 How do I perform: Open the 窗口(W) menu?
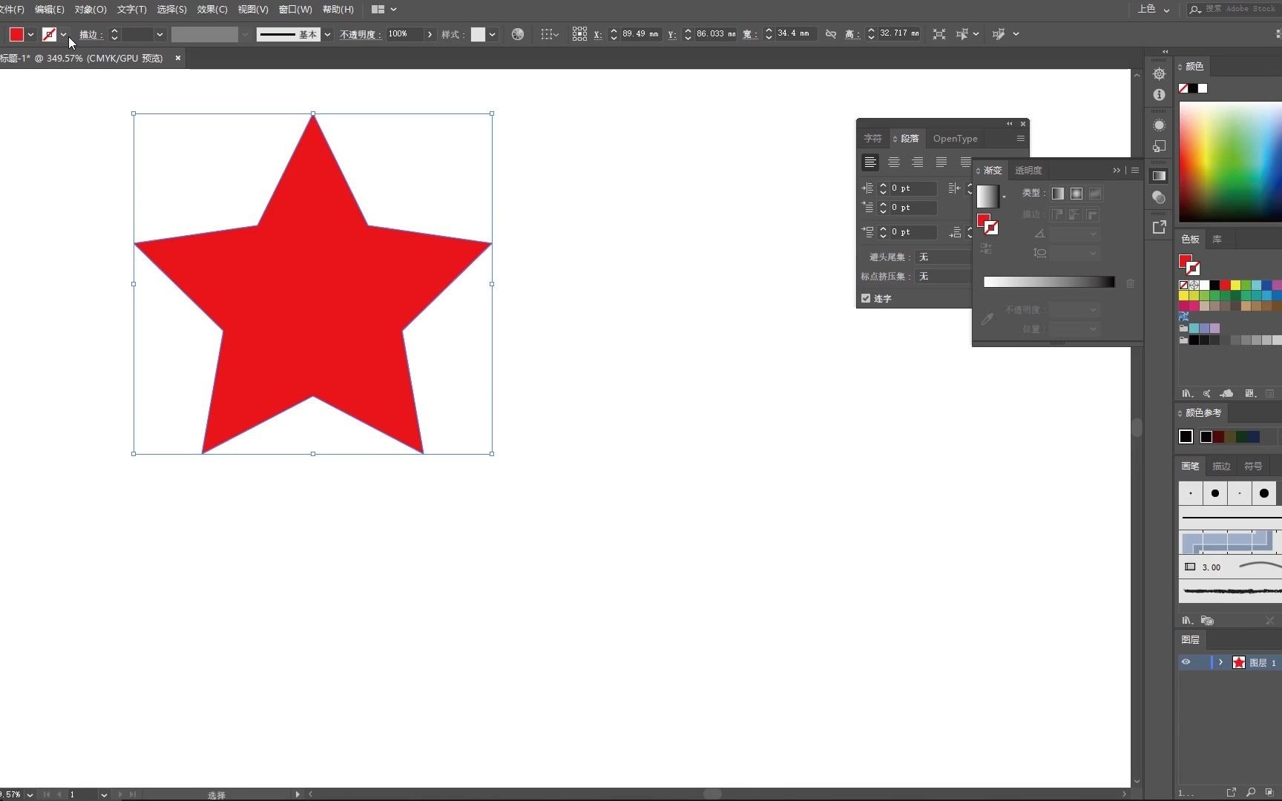(295, 9)
